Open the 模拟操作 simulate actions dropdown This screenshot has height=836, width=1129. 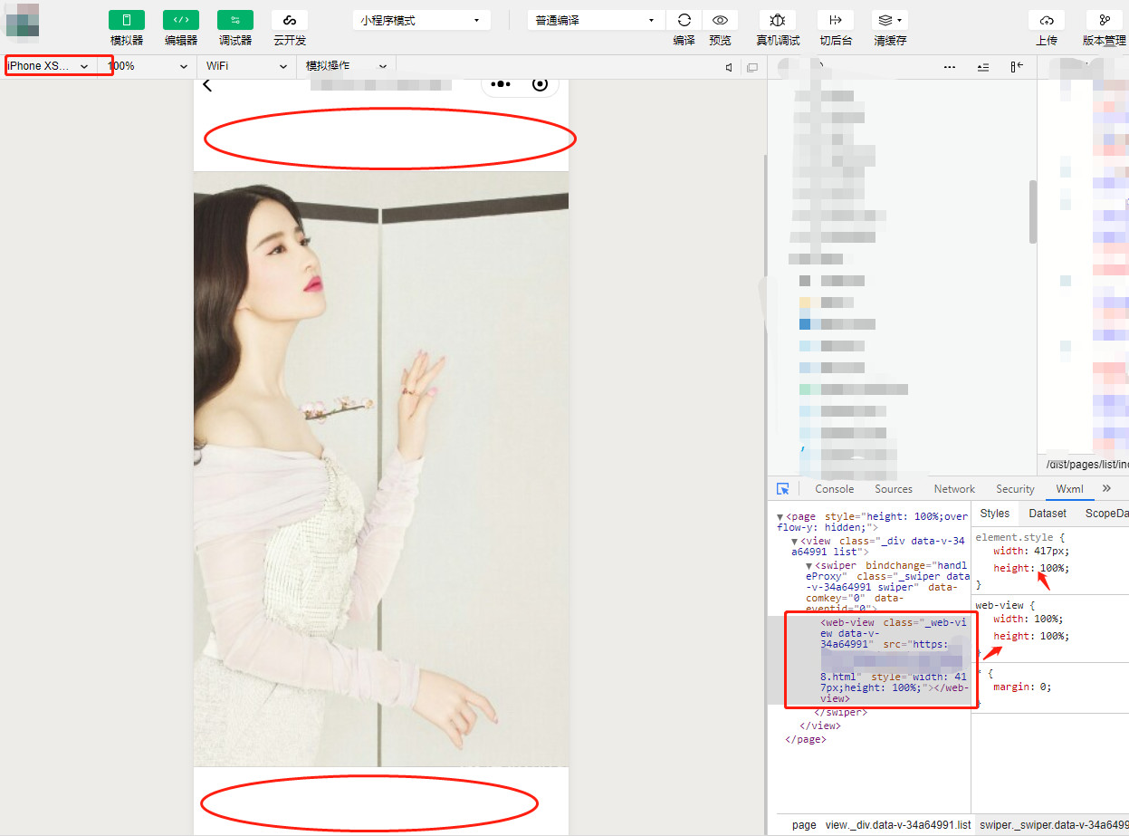346,66
